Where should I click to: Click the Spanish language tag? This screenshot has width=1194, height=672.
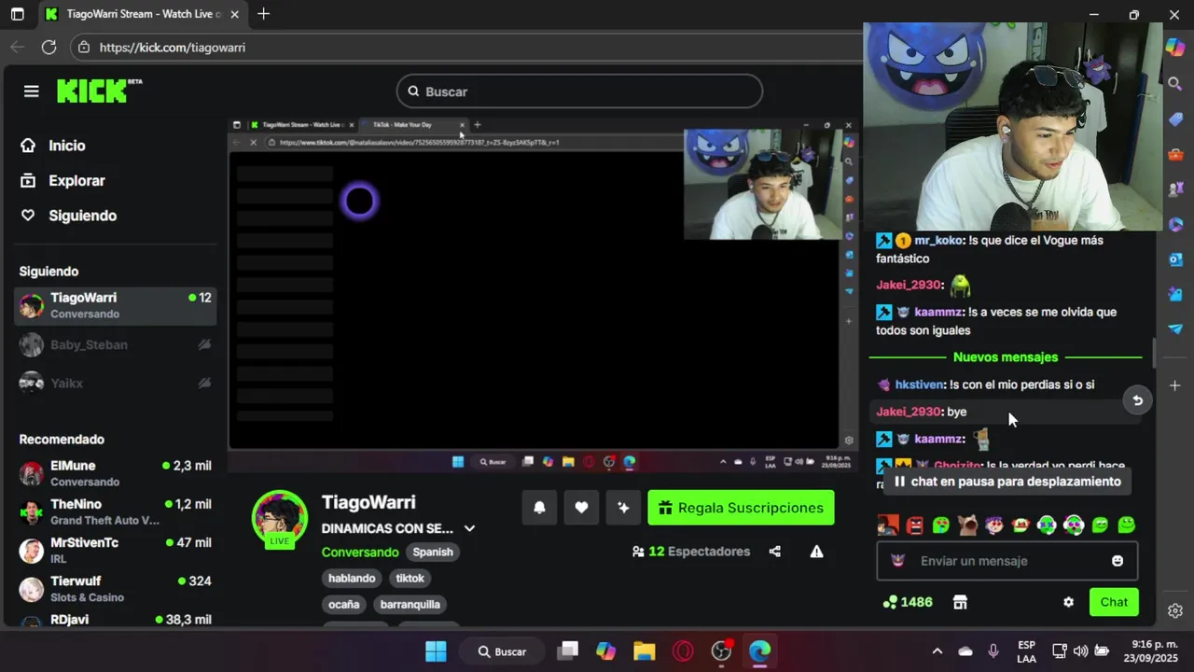click(x=433, y=552)
